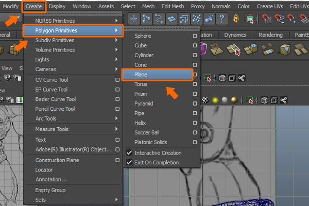The width and height of the screenshot is (309, 206).
Task: Click the select by hierarchy icon
Action: point(146,19)
